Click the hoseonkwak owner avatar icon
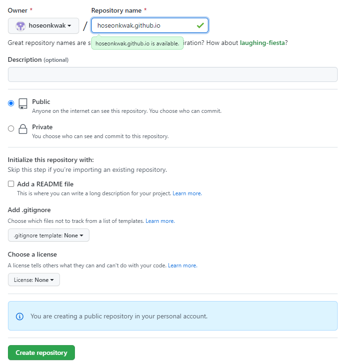This screenshot has width=347, height=361. coord(20,26)
